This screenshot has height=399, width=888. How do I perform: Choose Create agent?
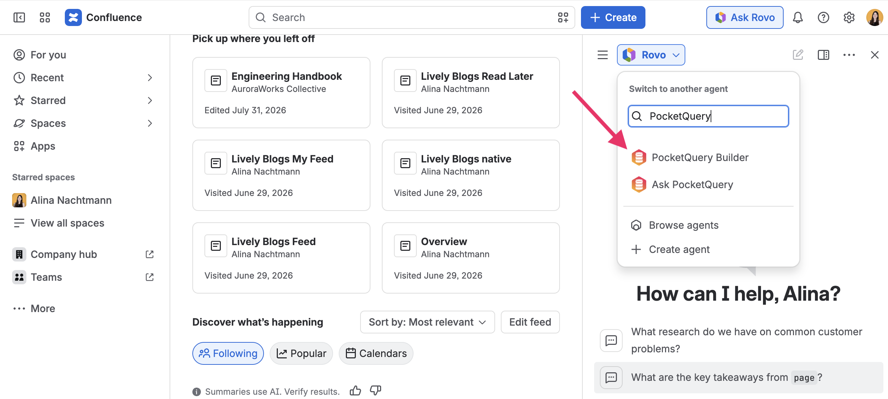[708, 249]
